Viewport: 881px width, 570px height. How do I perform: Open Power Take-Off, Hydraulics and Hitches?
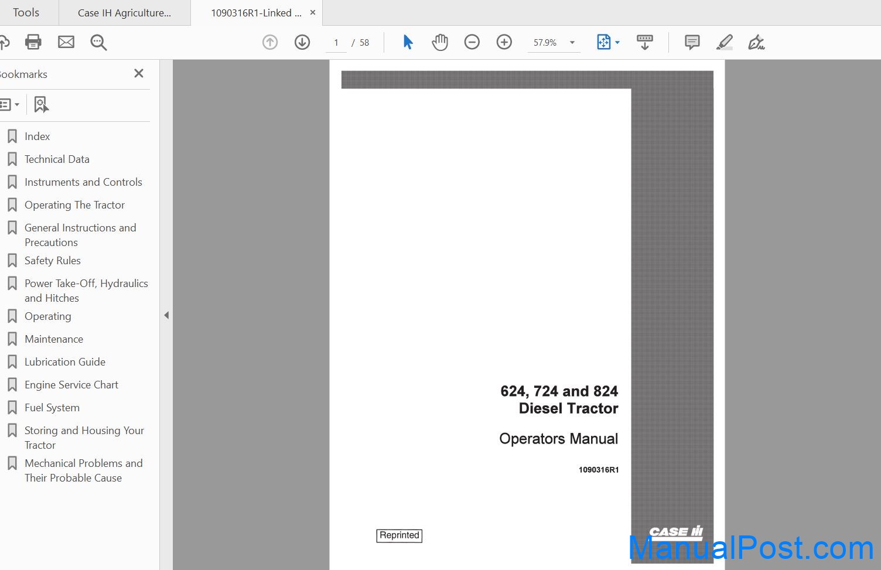(x=86, y=291)
